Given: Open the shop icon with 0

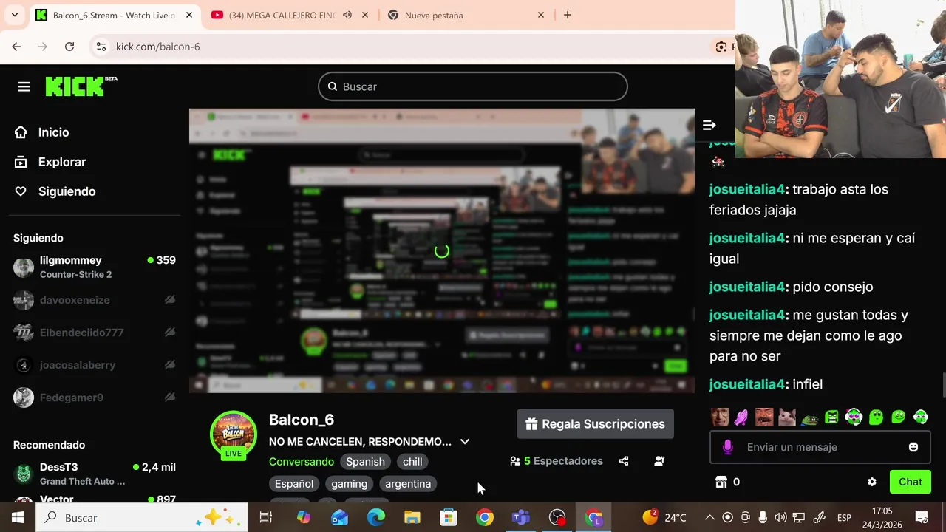Looking at the screenshot, I should pos(728,482).
